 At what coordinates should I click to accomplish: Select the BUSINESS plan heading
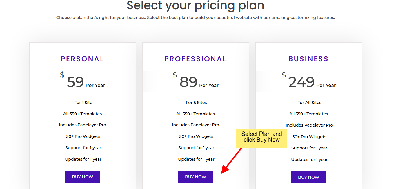click(x=308, y=59)
